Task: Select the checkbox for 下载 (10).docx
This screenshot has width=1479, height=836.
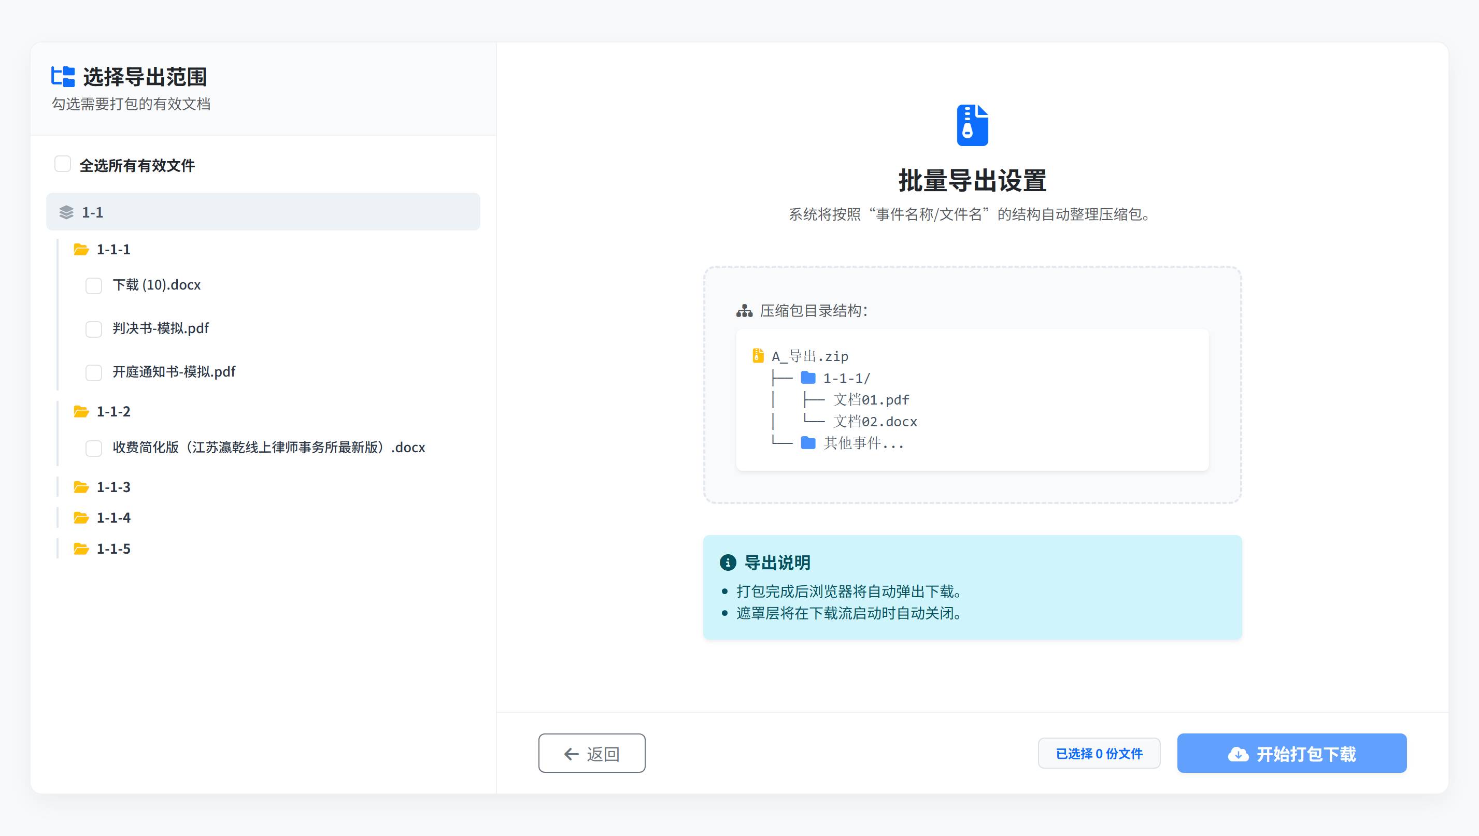Action: click(94, 285)
